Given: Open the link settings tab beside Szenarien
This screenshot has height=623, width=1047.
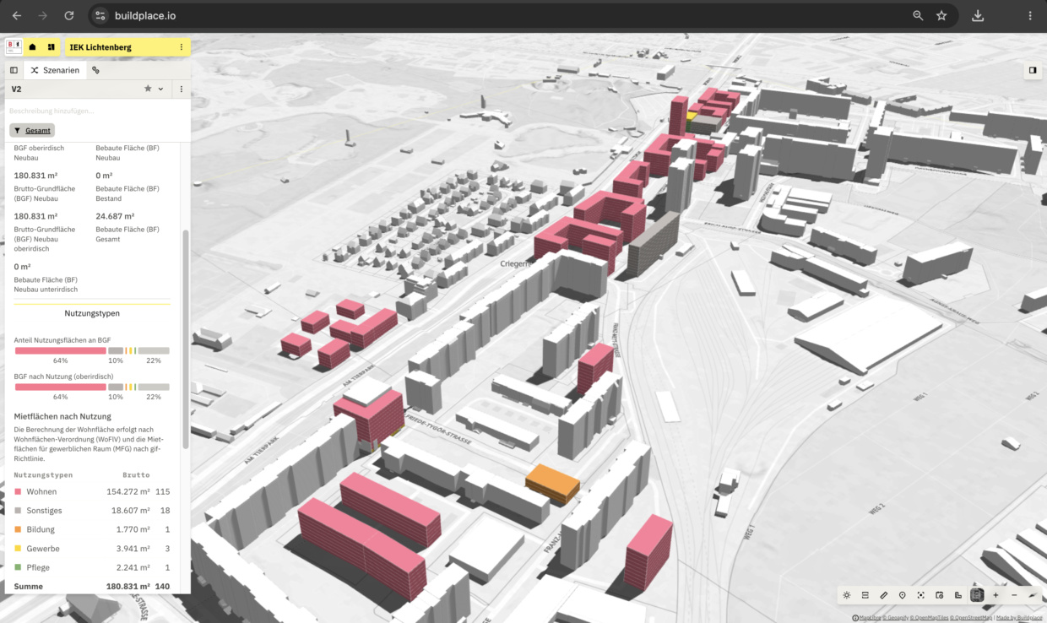Looking at the screenshot, I should coord(96,70).
